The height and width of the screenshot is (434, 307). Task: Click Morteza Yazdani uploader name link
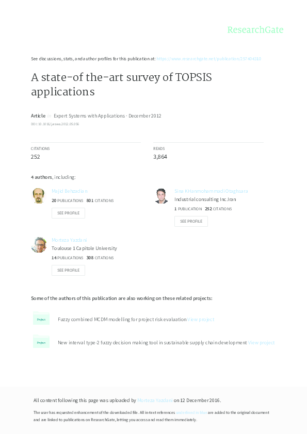(x=154, y=400)
